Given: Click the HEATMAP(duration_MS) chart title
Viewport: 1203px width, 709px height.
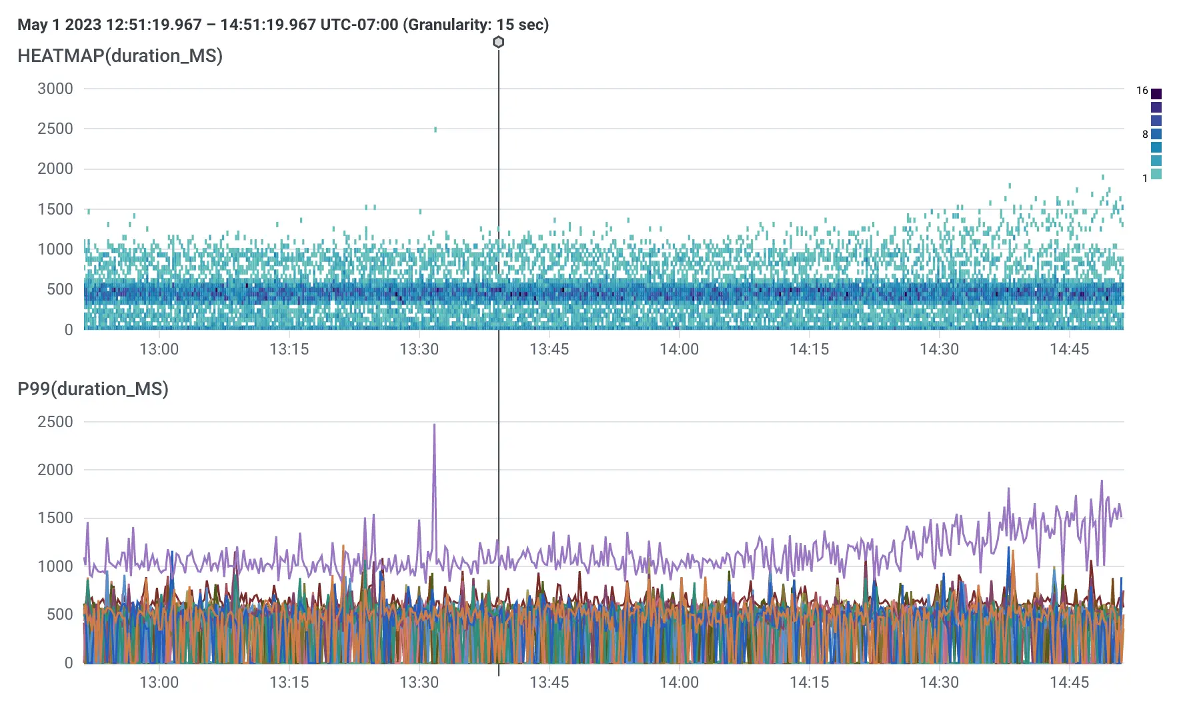Looking at the screenshot, I should click(x=120, y=57).
